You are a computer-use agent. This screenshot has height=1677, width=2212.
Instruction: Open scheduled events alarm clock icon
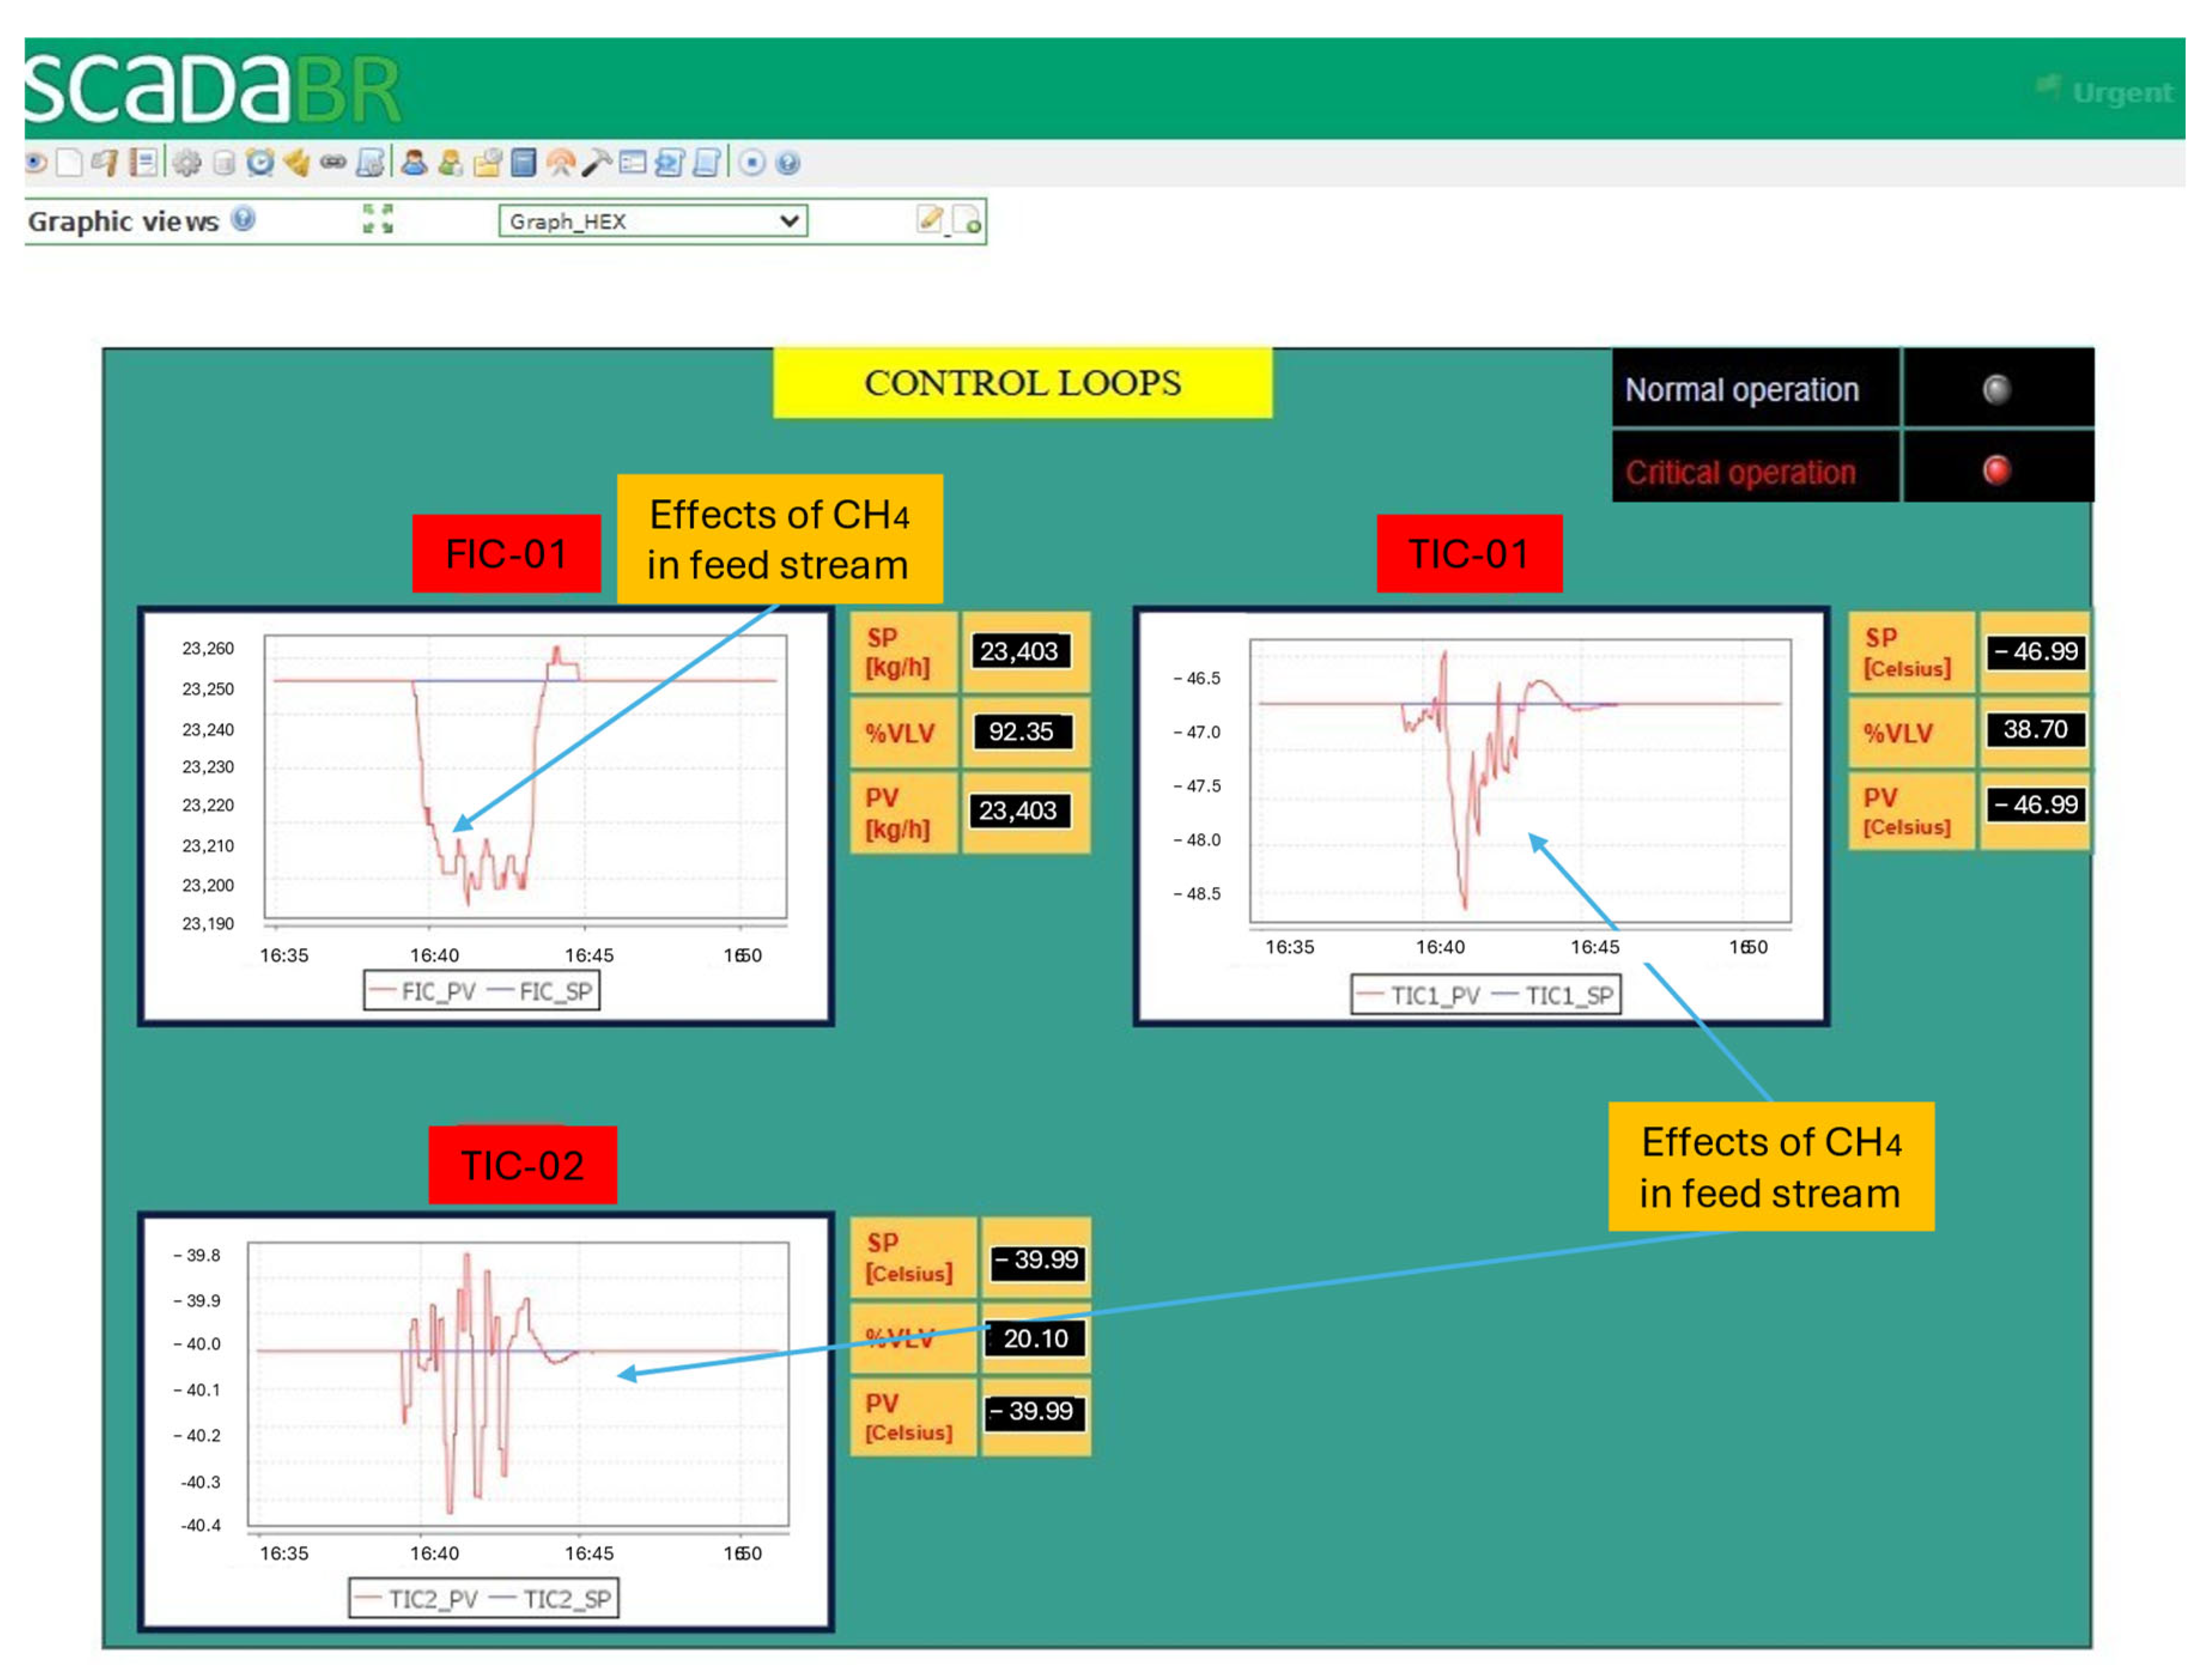(260, 162)
